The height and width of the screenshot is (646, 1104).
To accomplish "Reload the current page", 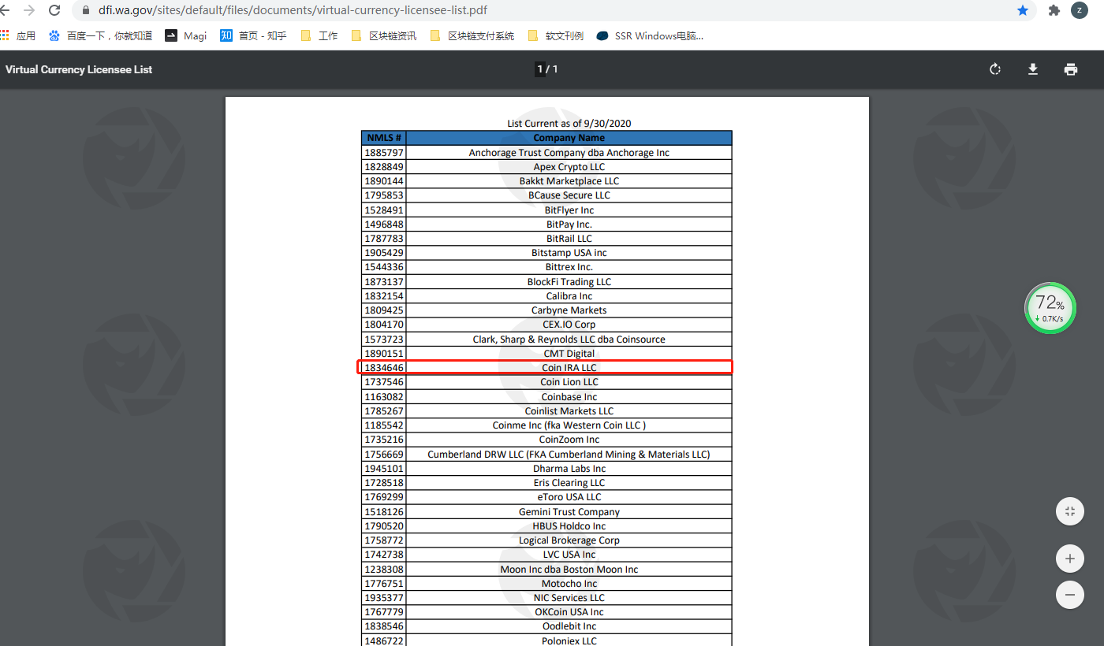I will click(x=54, y=10).
